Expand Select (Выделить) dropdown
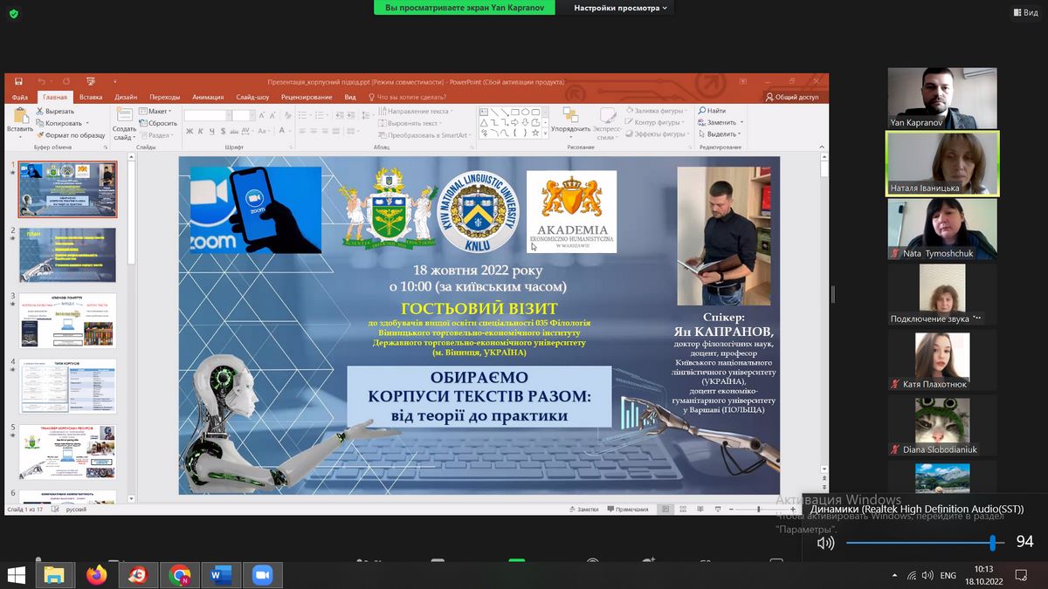The image size is (1048, 589). 723,134
